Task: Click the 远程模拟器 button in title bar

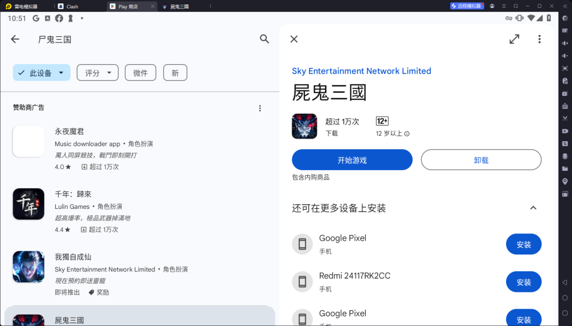Action: pos(467,6)
